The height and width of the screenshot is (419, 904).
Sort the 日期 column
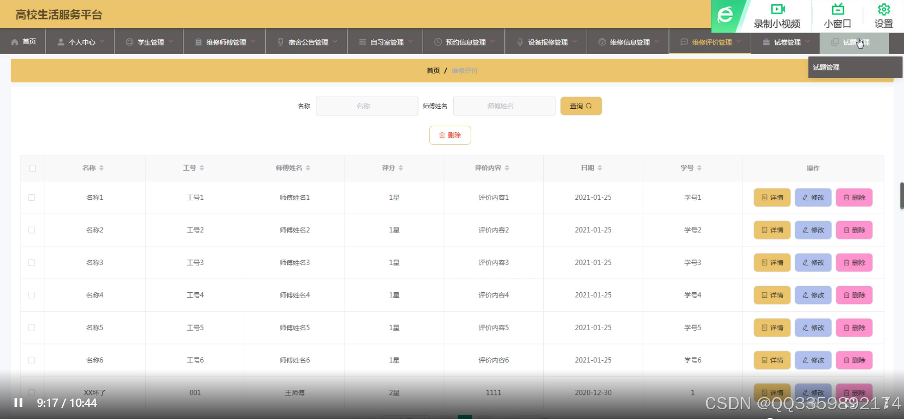(599, 168)
